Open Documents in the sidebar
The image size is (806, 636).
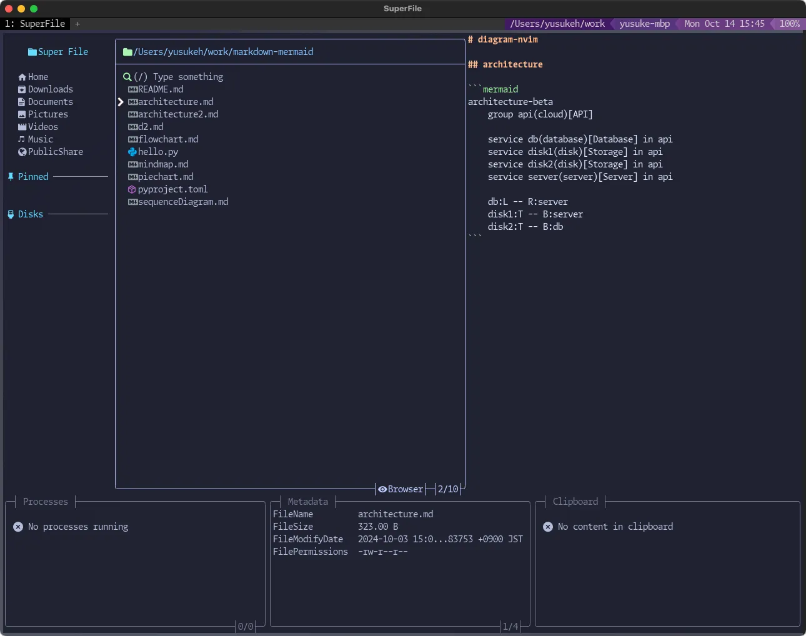point(51,102)
